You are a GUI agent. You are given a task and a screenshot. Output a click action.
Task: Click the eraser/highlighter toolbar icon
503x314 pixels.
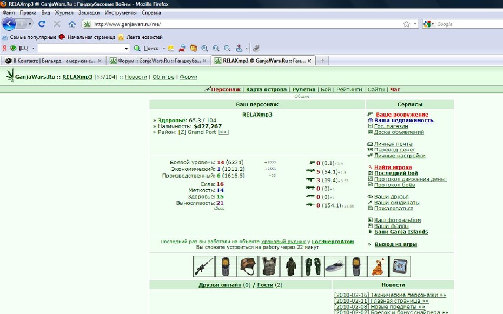coord(256,49)
